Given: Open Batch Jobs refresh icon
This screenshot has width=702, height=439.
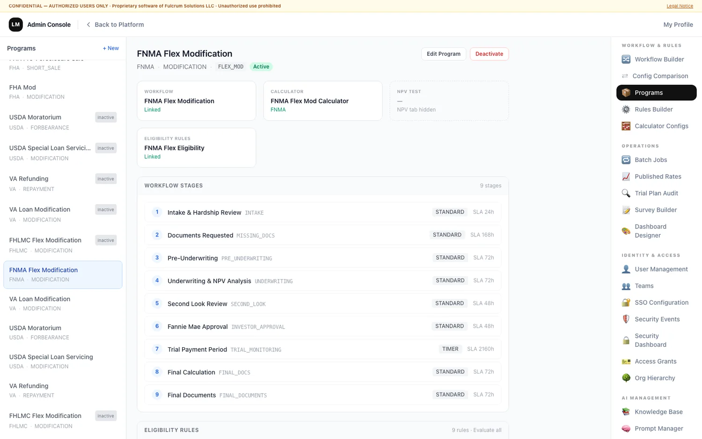Looking at the screenshot, I should (626, 160).
